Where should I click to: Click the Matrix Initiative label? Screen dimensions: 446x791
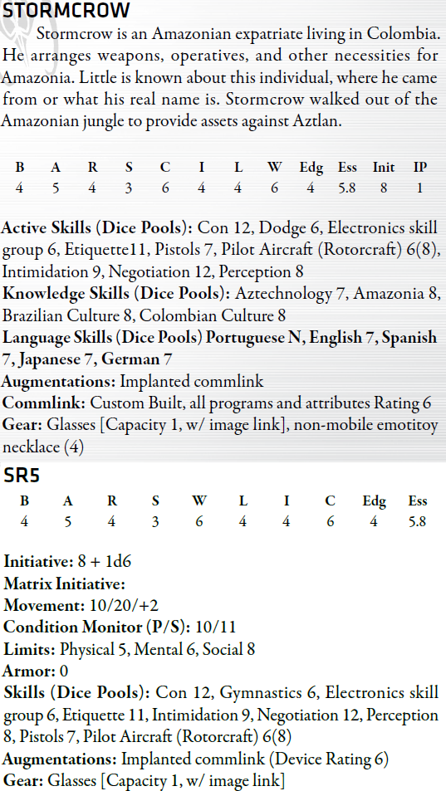click(64, 583)
